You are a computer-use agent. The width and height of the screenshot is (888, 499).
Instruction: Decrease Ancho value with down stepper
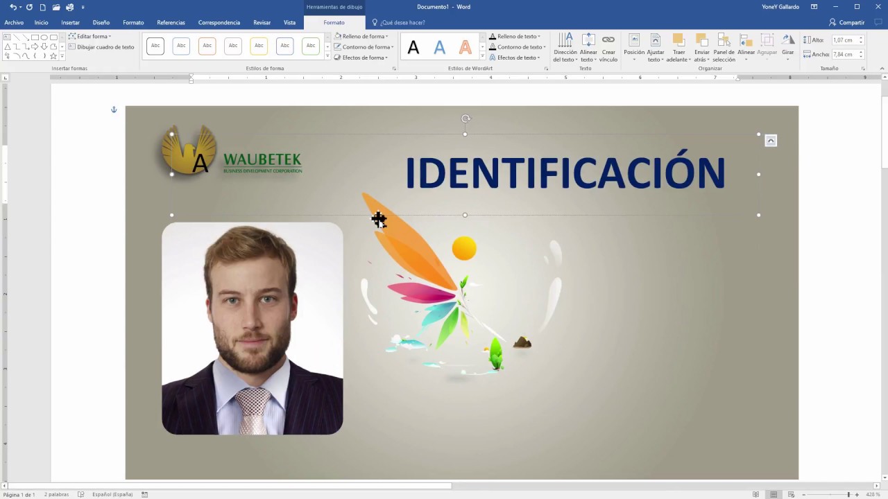click(861, 57)
